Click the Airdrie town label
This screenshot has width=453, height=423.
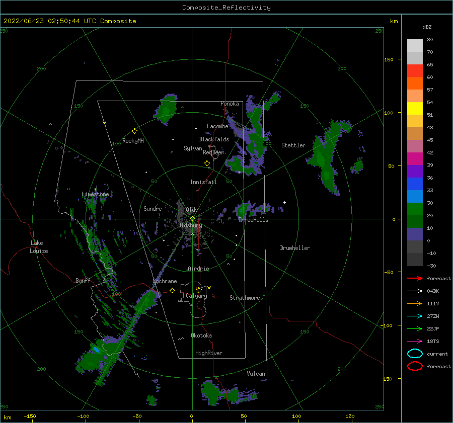[x=198, y=269]
